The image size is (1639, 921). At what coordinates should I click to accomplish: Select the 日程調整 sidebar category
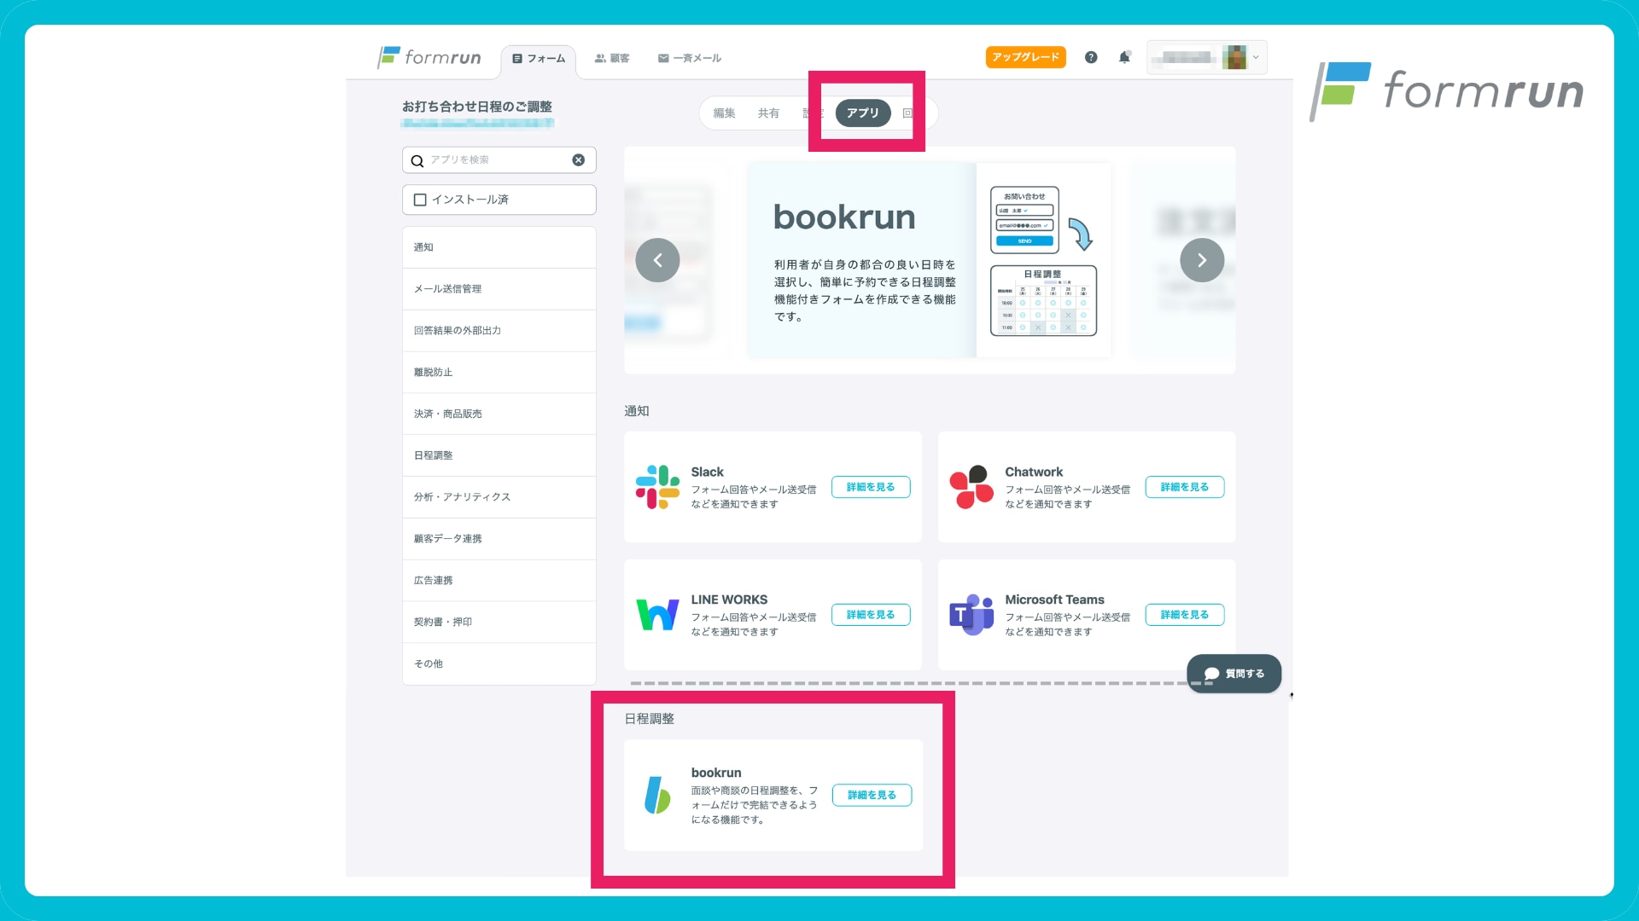tap(499, 455)
